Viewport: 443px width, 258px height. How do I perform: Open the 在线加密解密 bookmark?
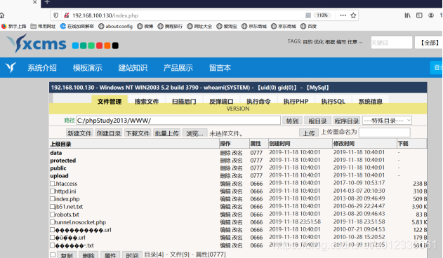click(x=77, y=26)
